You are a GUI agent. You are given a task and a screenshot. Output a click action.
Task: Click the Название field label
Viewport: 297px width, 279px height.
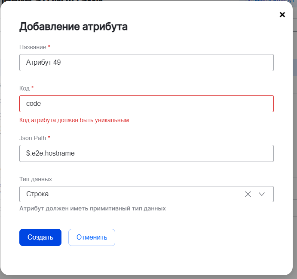click(x=33, y=47)
